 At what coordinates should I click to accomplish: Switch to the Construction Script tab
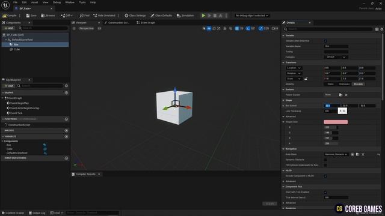tap(117, 23)
